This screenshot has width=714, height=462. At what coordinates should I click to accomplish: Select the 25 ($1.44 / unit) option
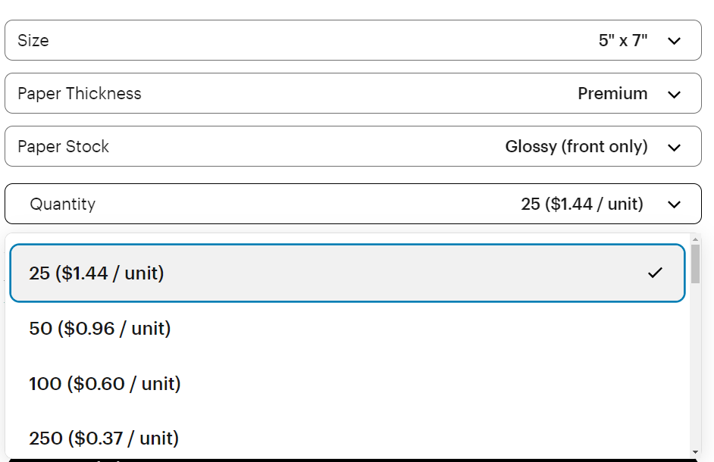click(x=97, y=273)
